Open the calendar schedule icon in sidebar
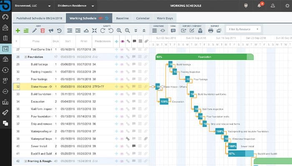292x166 pixels. pyautogui.click(x=5, y=49)
